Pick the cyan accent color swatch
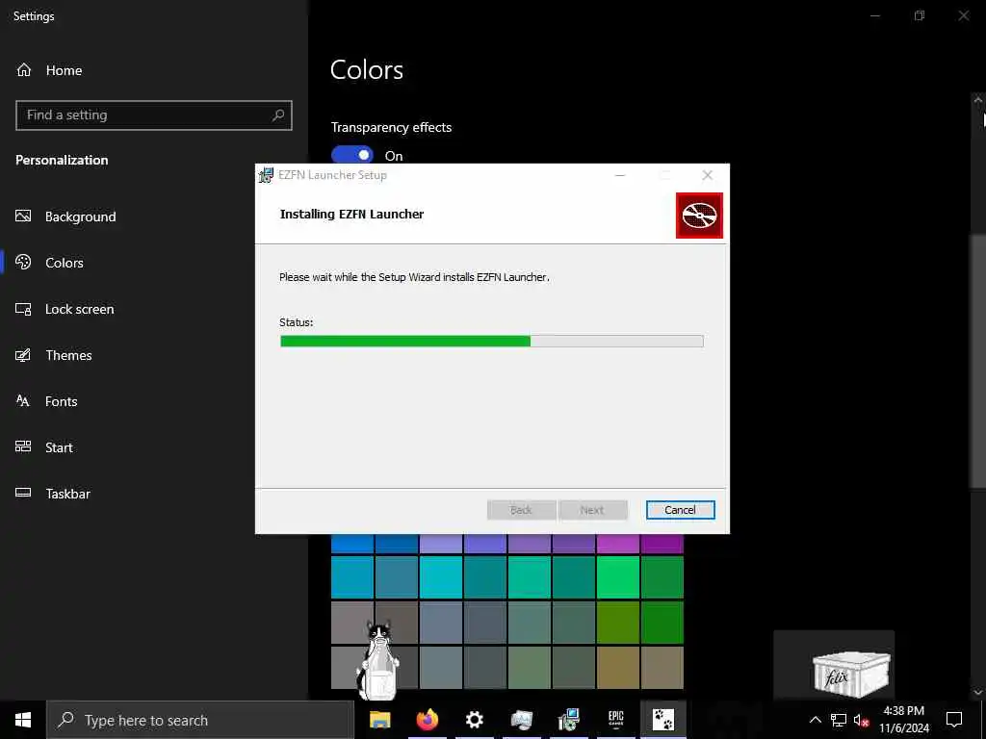Viewport: 986px width, 739px height. (x=441, y=577)
